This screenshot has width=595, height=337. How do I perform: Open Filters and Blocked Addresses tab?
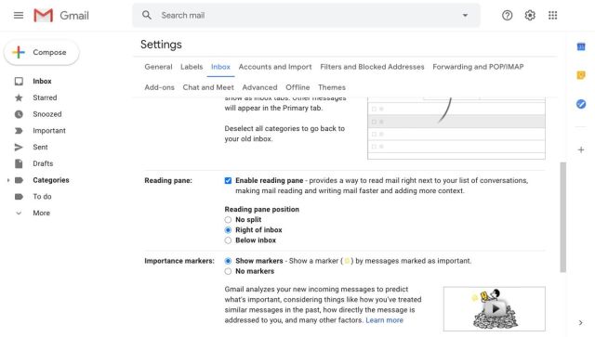(x=372, y=67)
